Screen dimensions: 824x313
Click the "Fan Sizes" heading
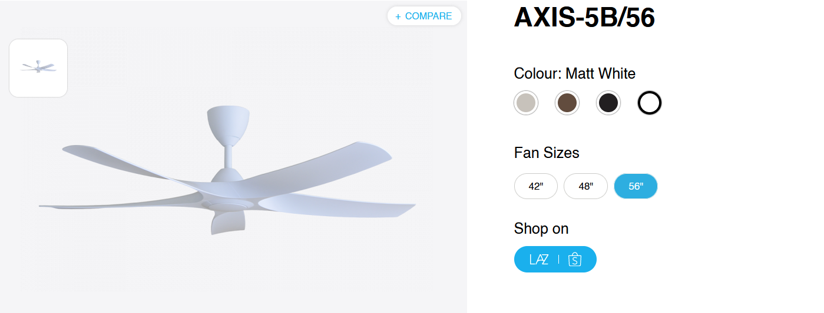coord(547,153)
